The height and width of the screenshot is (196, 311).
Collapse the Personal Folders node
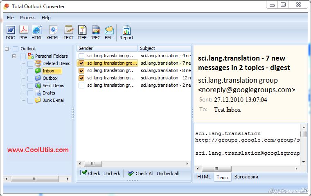[x=14, y=56]
